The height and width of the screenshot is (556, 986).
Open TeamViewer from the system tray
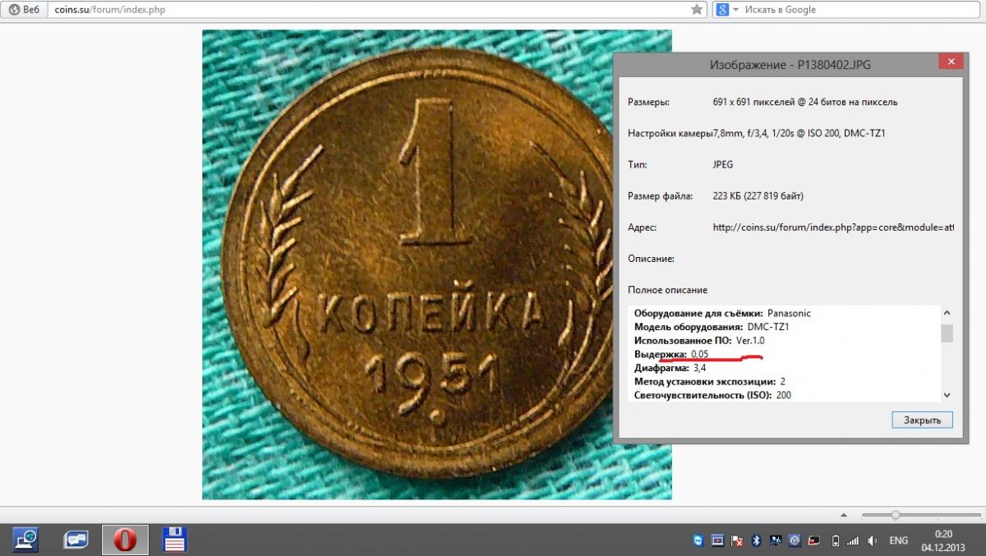tap(698, 540)
